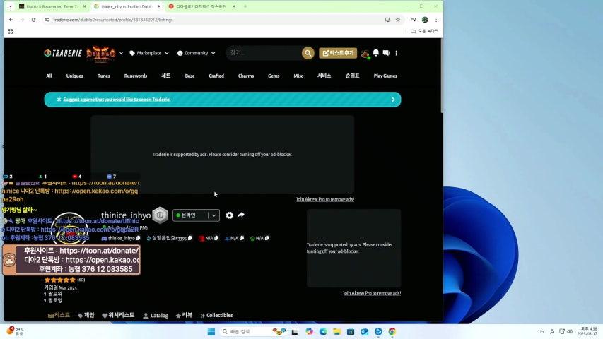Reload the page with refresh icon

click(x=33, y=20)
